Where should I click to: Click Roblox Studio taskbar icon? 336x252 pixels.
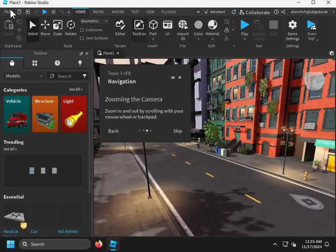(113, 244)
